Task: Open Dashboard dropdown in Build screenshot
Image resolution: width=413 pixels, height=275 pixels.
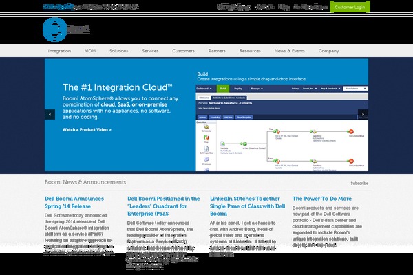Action: coord(204,89)
